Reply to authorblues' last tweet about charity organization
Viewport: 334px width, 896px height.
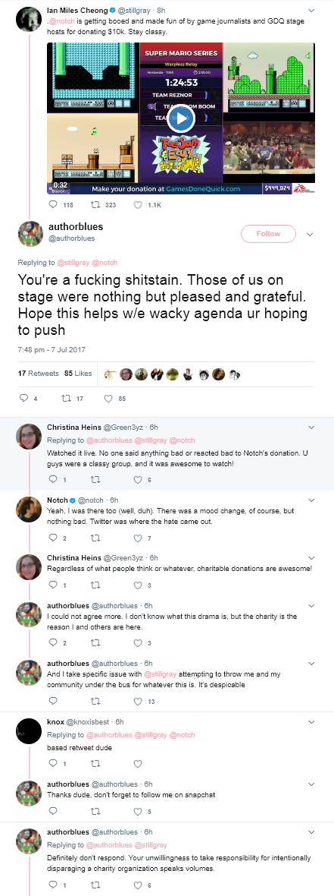point(54,885)
